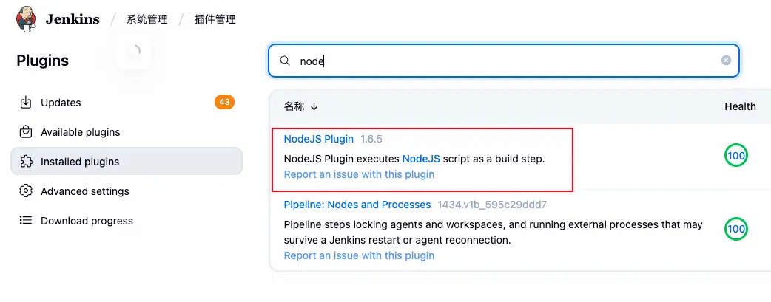
Task: Open the NodeJS Plugin link
Action: [x=319, y=139]
